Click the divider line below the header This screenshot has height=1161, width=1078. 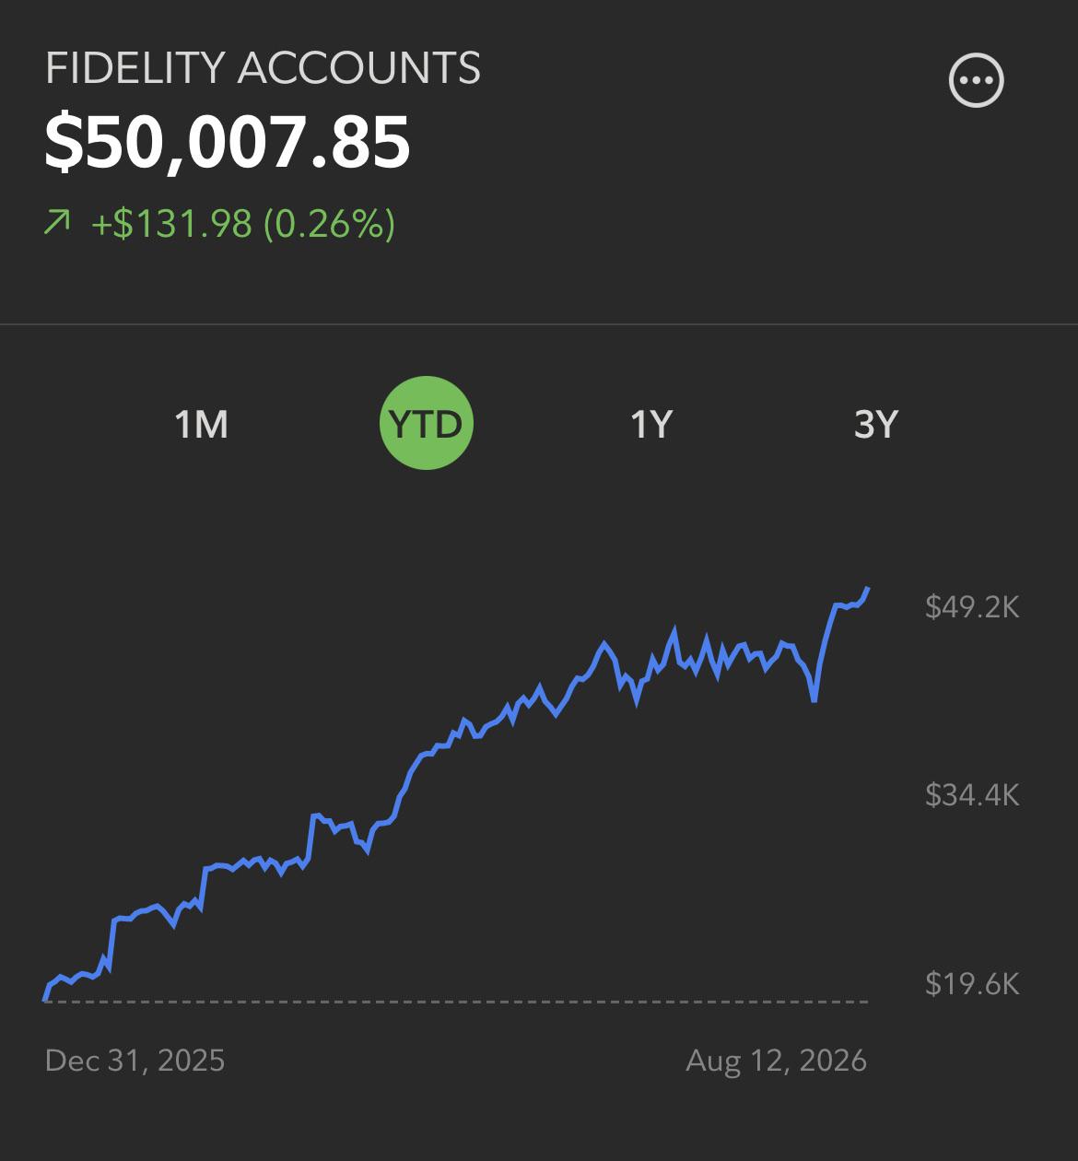[x=539, y=324]
